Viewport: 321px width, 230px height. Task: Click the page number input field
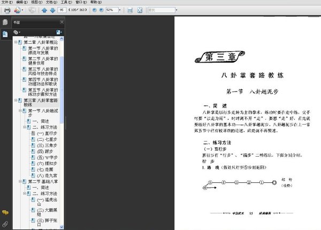pyautogui.click(x=62, y=10)
